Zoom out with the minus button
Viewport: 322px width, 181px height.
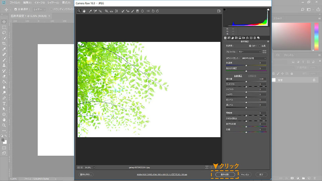pos(78,168)
